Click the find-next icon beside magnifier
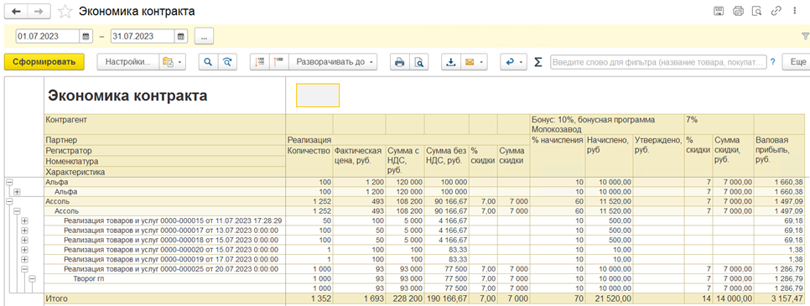Viewport: 810px width, 306px height. pyautogui.click(x=227, y=61)
